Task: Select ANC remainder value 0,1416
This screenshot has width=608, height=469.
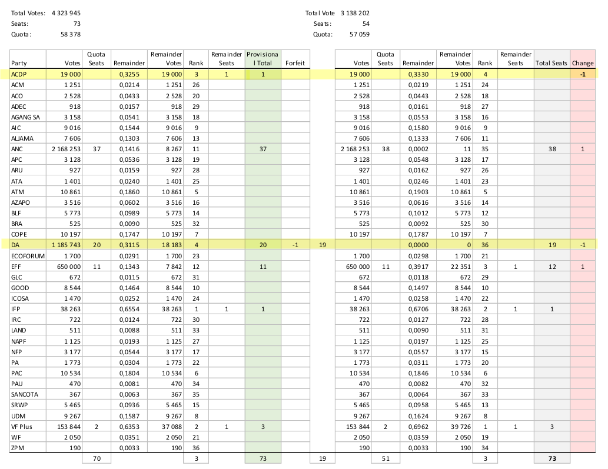Action: pyautogui.click(x=129, y=149)
